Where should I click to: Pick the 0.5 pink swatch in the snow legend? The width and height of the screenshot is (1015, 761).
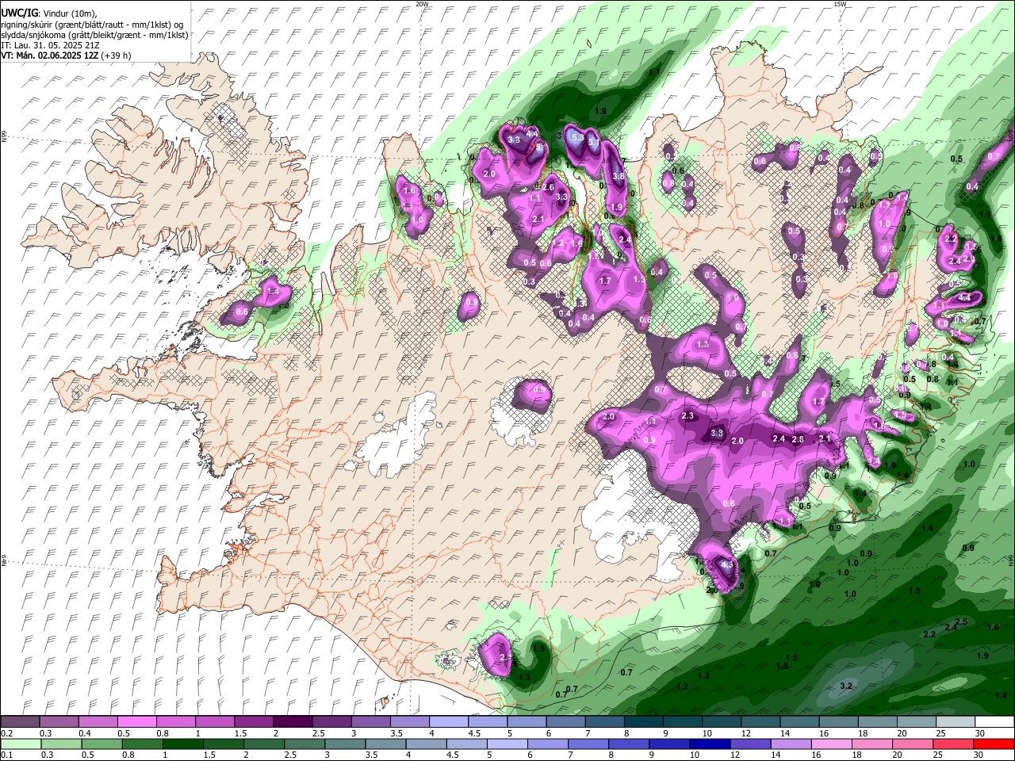(x=136, y=722)
